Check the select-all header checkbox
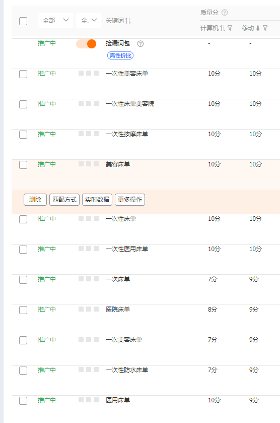The width and height of the screenshot is (280, 423). [x=23, y=21]
